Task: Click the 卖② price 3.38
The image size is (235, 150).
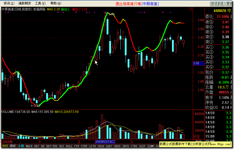Action: pos(225,37)
